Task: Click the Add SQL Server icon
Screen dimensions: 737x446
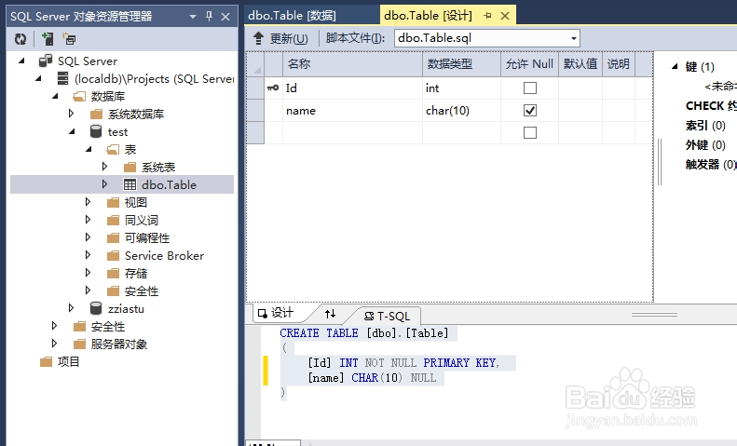Action: pos(48,39)
